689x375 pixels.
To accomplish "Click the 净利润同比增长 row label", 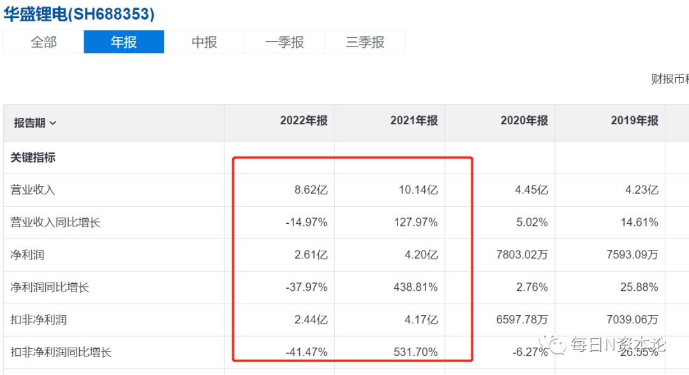I will pos(50,288).
